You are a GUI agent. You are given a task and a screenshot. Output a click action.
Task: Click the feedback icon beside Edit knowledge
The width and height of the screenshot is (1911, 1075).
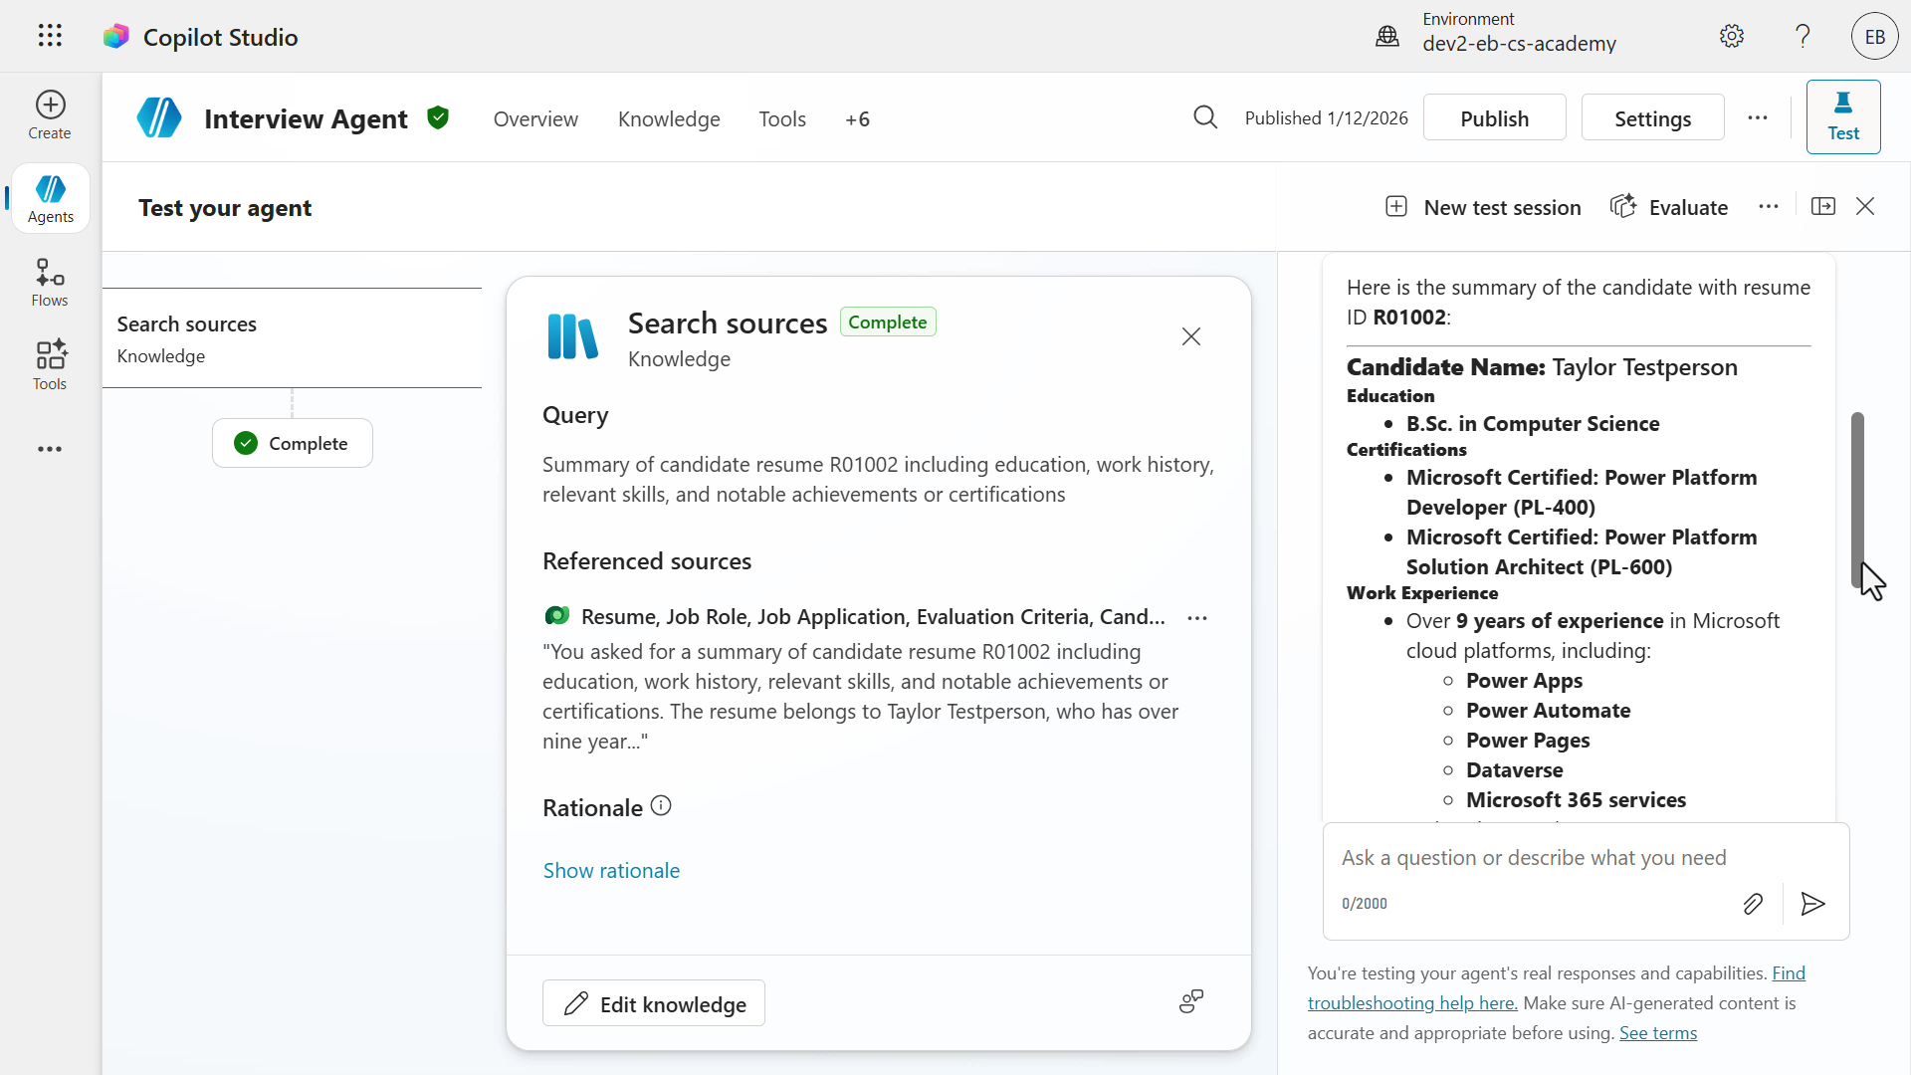[1191, 1001]
